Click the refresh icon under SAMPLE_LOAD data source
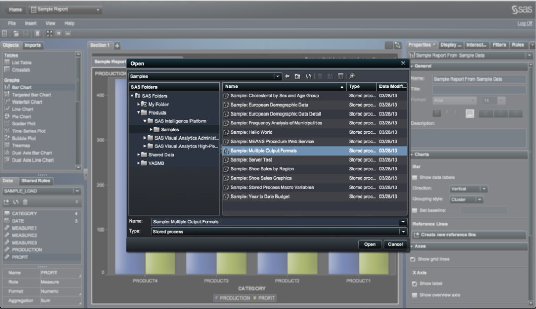This screenshot has width=536, height=309. point(16,202)
